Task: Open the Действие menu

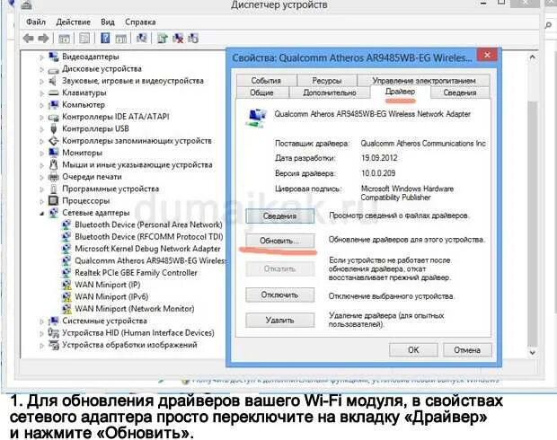Action: 73,22
